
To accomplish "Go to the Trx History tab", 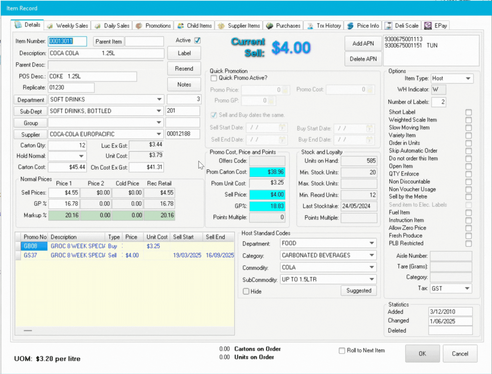I will 324,26.
